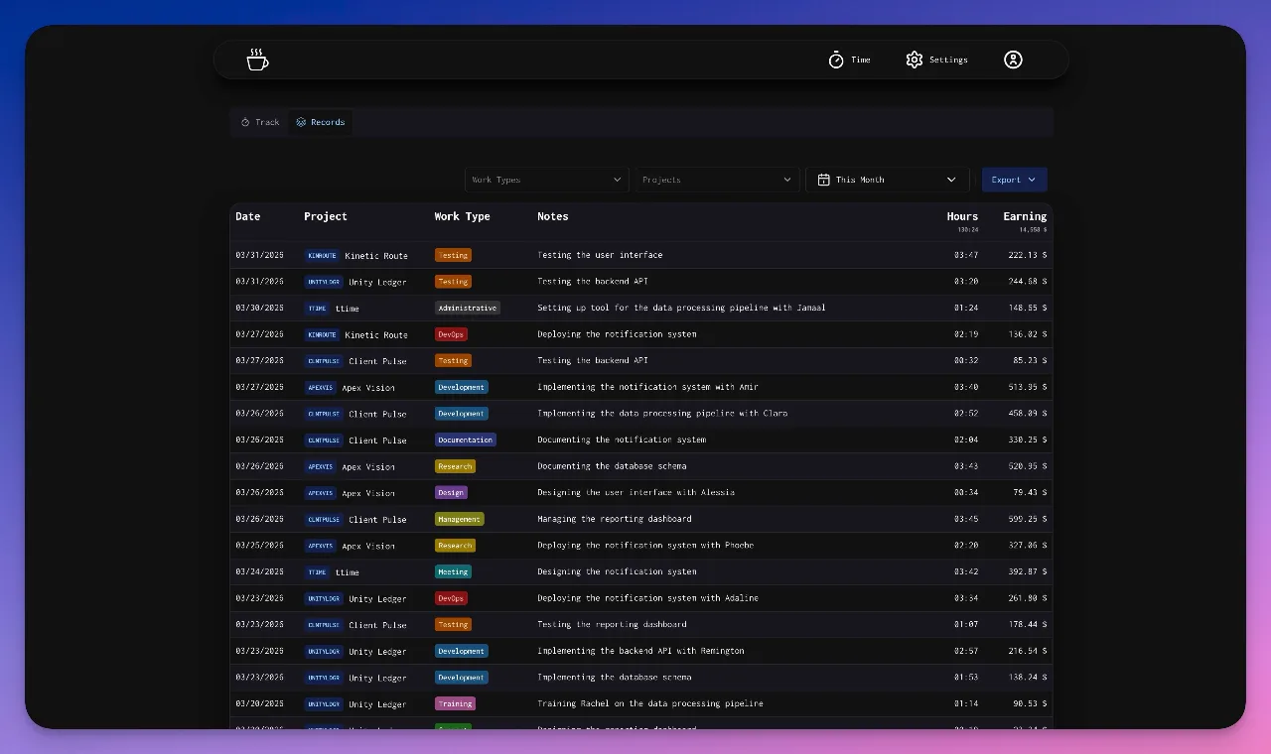Click the earning value 222.13 $
Image resolution: width=1271 pixels, height=754 pixels.
(1029, 255)
